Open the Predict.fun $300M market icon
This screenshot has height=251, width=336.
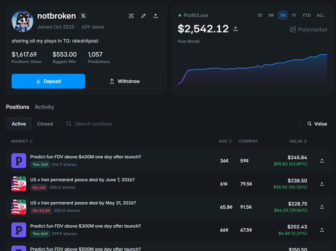[x=19, y=230]
